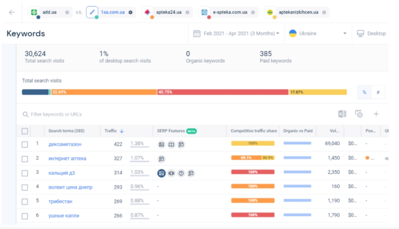The image size is (399, 229).
Task: Select all keywords via header checkbox
Action: click(x=25, y=131)
